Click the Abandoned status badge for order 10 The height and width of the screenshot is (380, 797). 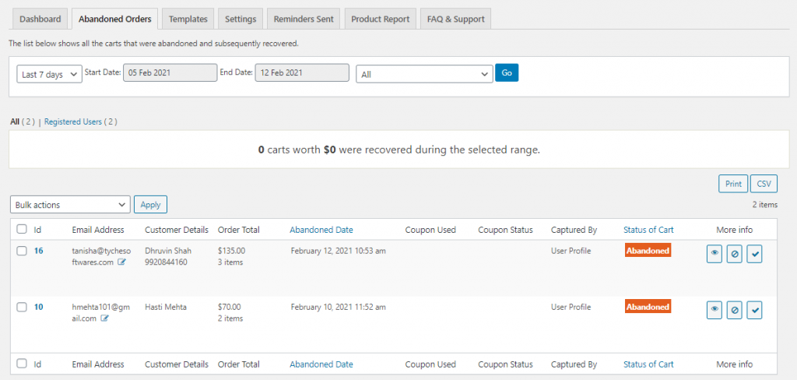pos(648,307)
